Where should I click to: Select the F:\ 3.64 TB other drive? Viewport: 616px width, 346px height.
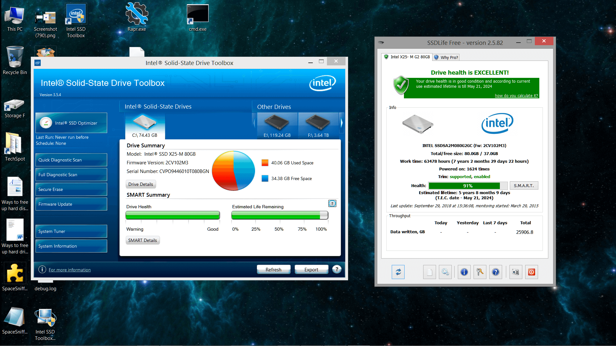point(318,126)
